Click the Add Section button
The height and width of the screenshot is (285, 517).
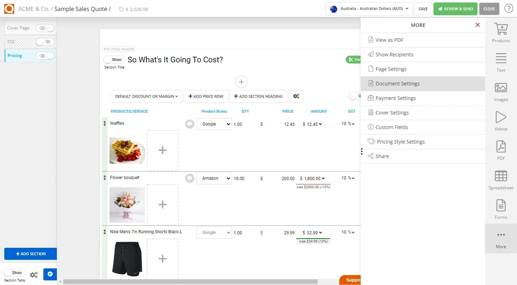pyautogui.click(x=30, y=254)
